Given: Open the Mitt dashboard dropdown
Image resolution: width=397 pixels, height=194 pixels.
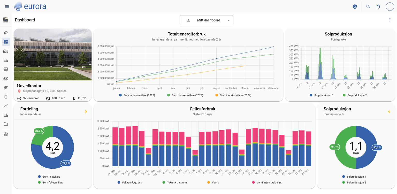Looking at the screenshot, I should coord(207,20).
